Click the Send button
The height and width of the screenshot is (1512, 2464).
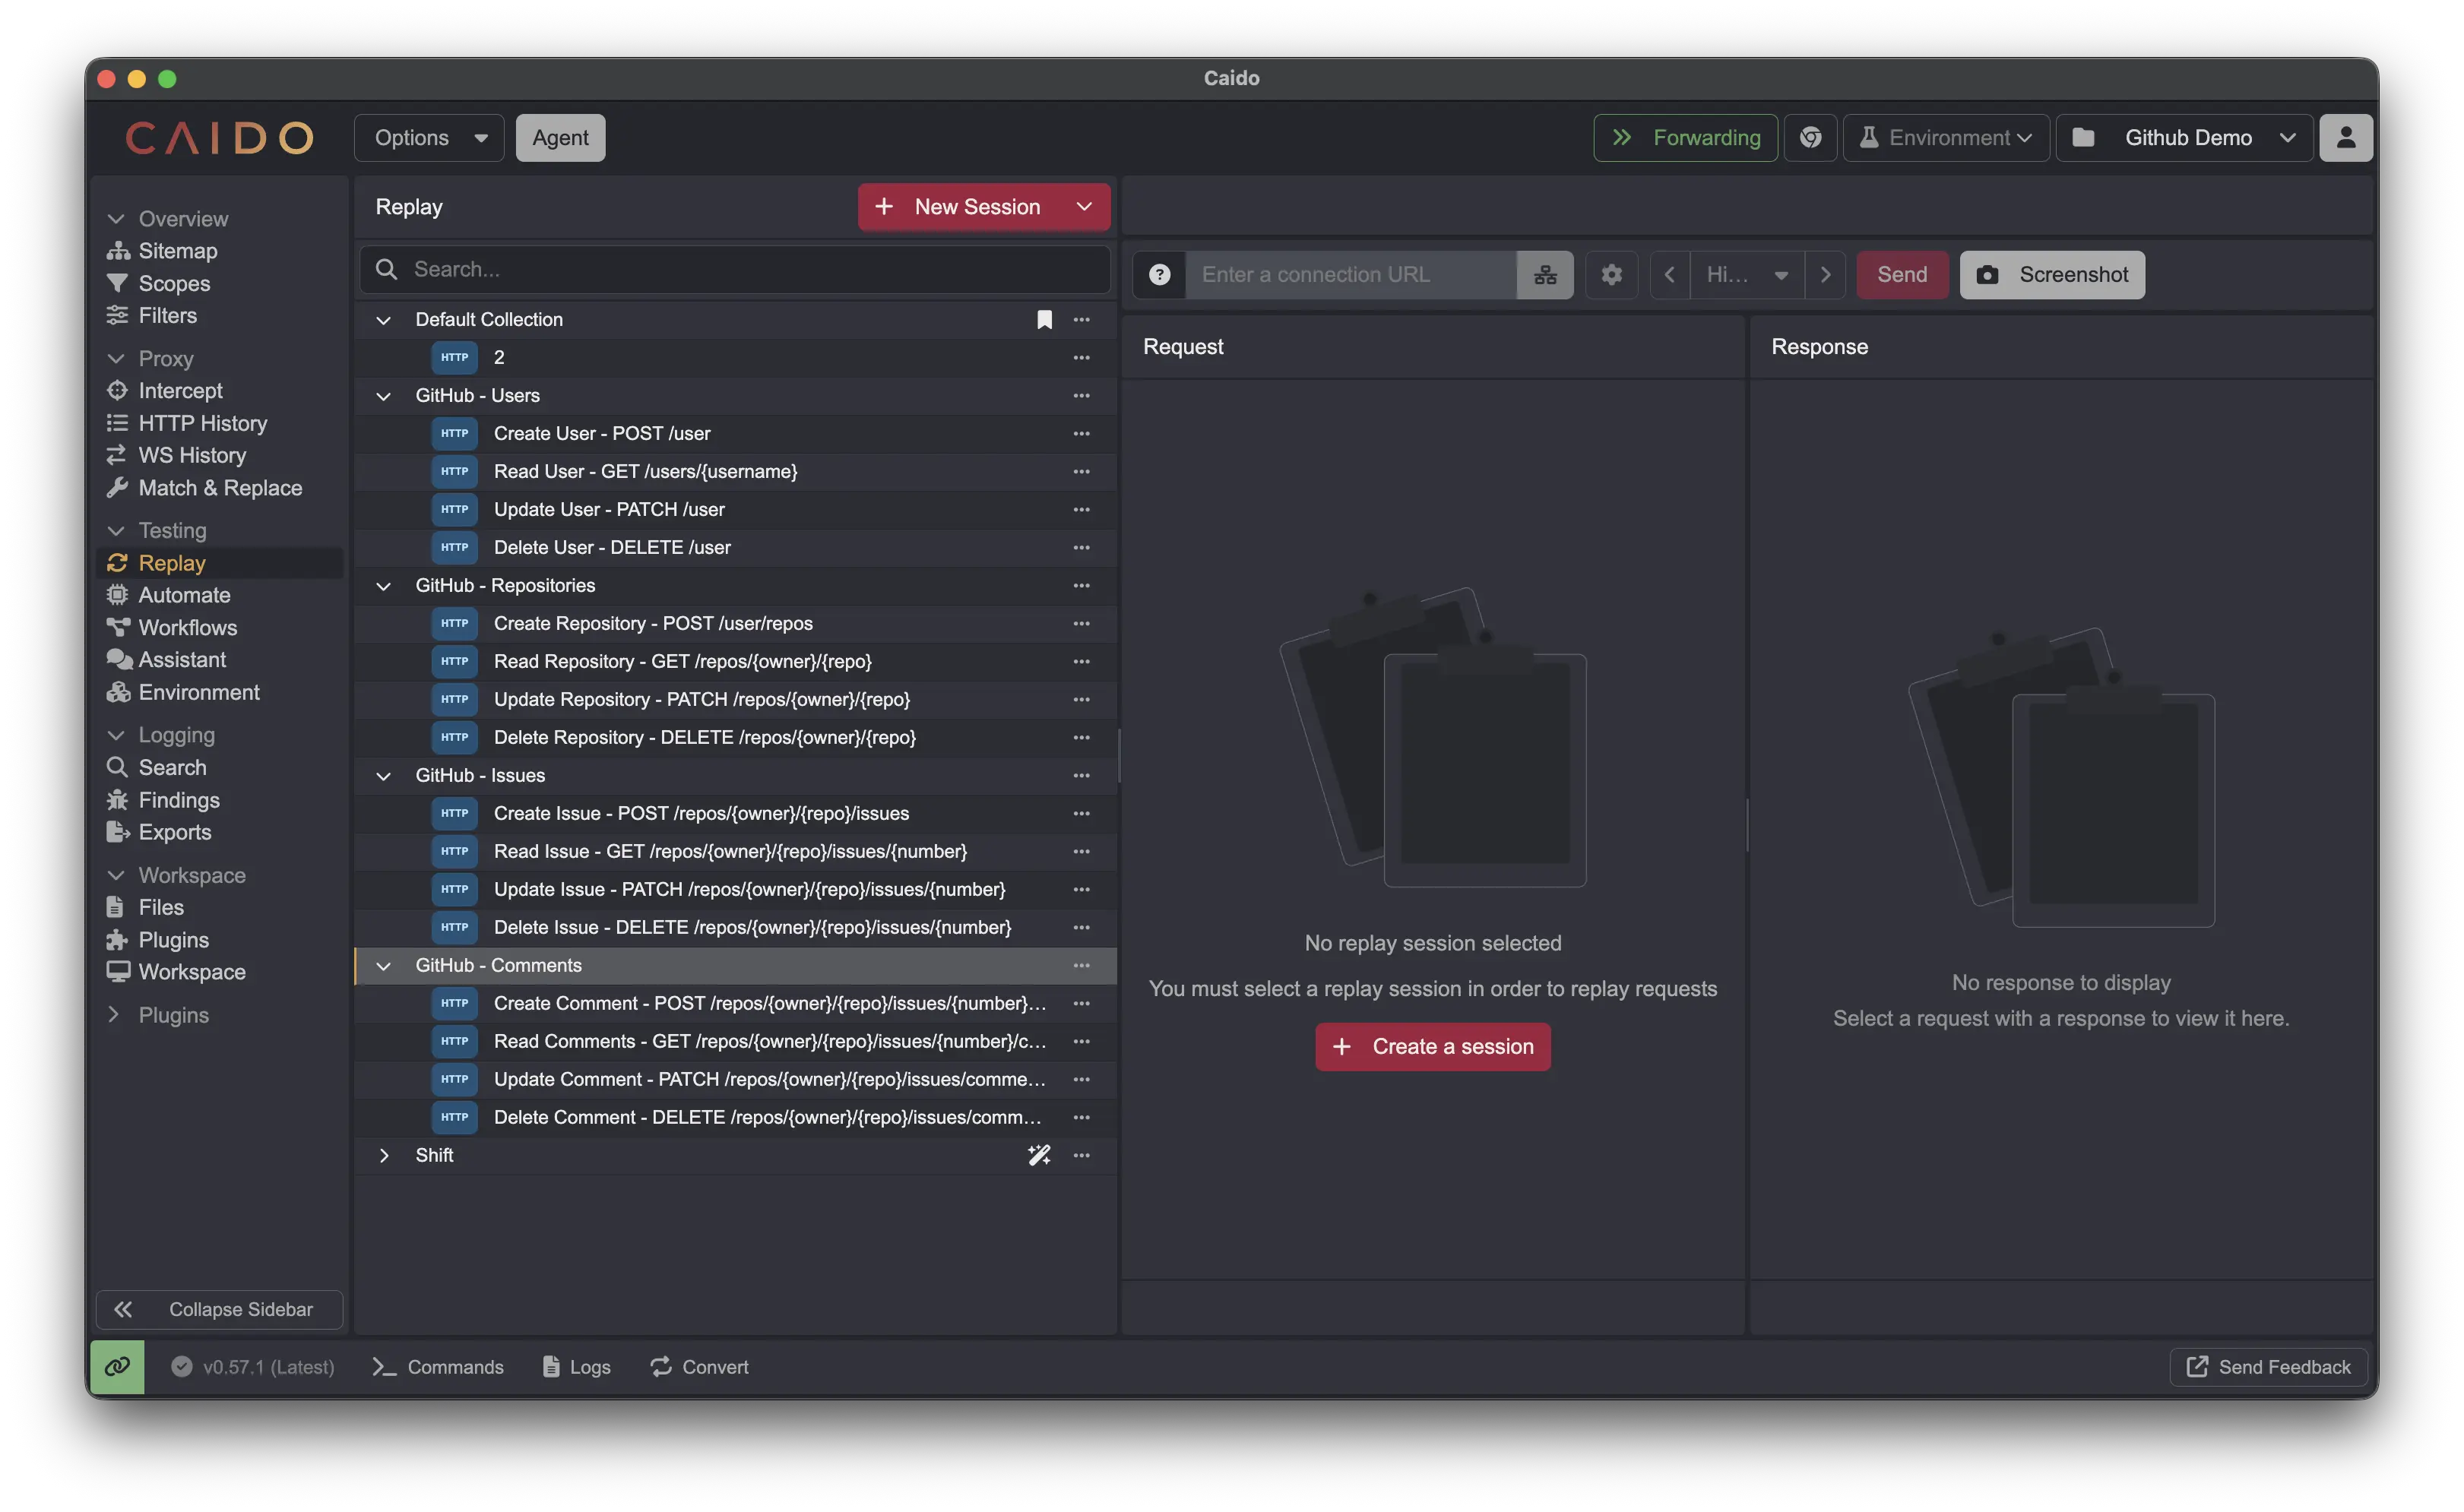pyautogui.click(x=1901, y=275)
